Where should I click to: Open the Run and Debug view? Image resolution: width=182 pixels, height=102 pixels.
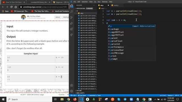[x=72, y=23]
